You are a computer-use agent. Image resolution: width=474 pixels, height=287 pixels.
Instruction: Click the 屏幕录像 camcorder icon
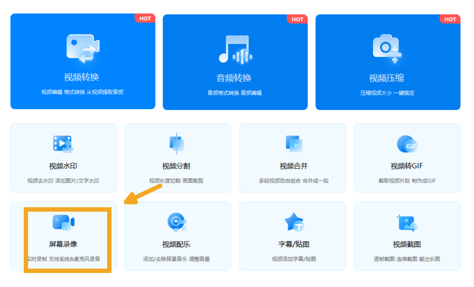pos(64,223)
